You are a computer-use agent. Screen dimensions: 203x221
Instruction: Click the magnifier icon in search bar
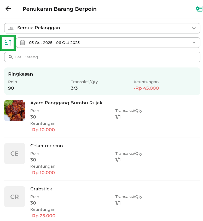point(11,57)
